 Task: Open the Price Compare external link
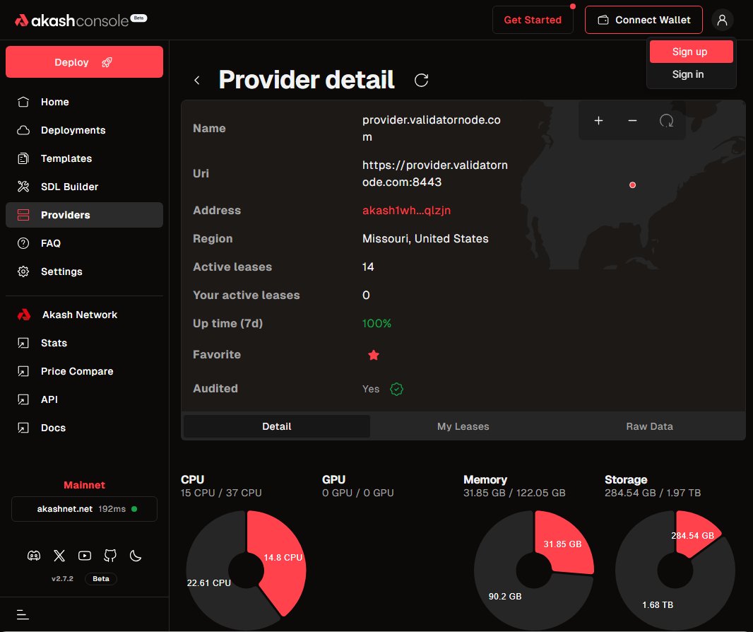[85, 372]
